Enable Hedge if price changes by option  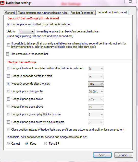[x=8, y=91]
